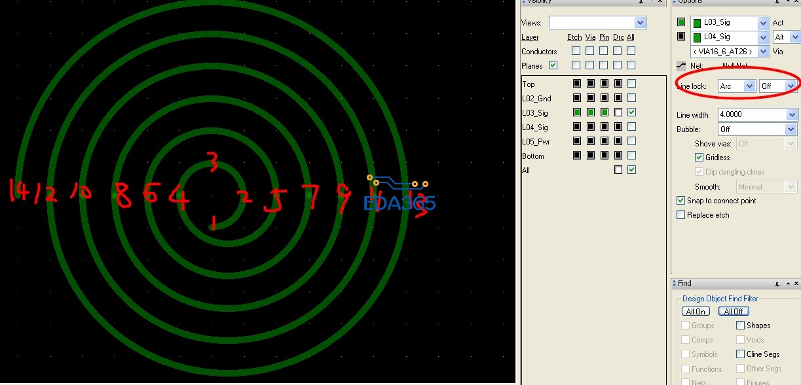Click the Drc column header
This screenshot has height=385, width=801.
click(618, 37)
